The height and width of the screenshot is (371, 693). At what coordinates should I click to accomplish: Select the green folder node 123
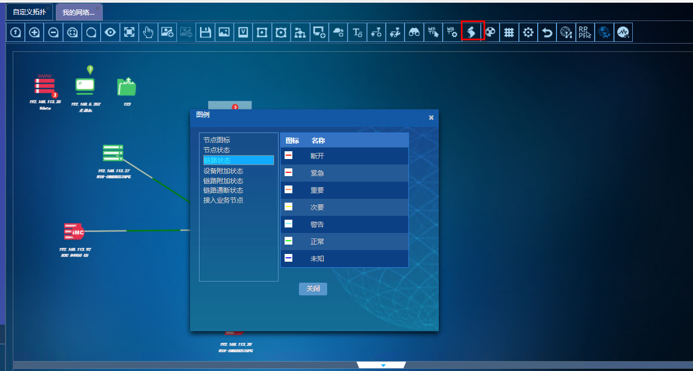(x=127, y=87)
